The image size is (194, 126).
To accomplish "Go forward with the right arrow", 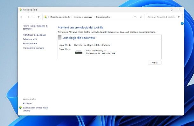I will [28, 17].
